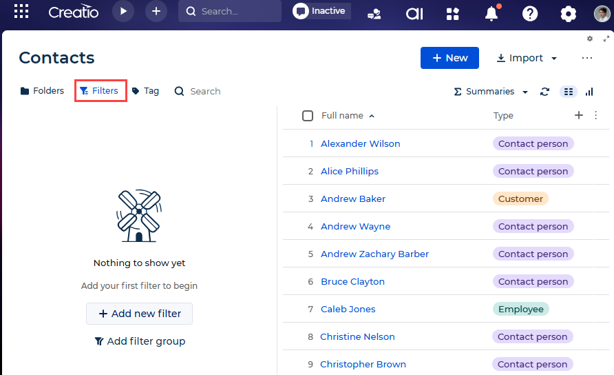Image resolution: width=614 pixels, height=375 pixels.
Task: Expand the Import dropdown arrow
Action: coord(554,59)
